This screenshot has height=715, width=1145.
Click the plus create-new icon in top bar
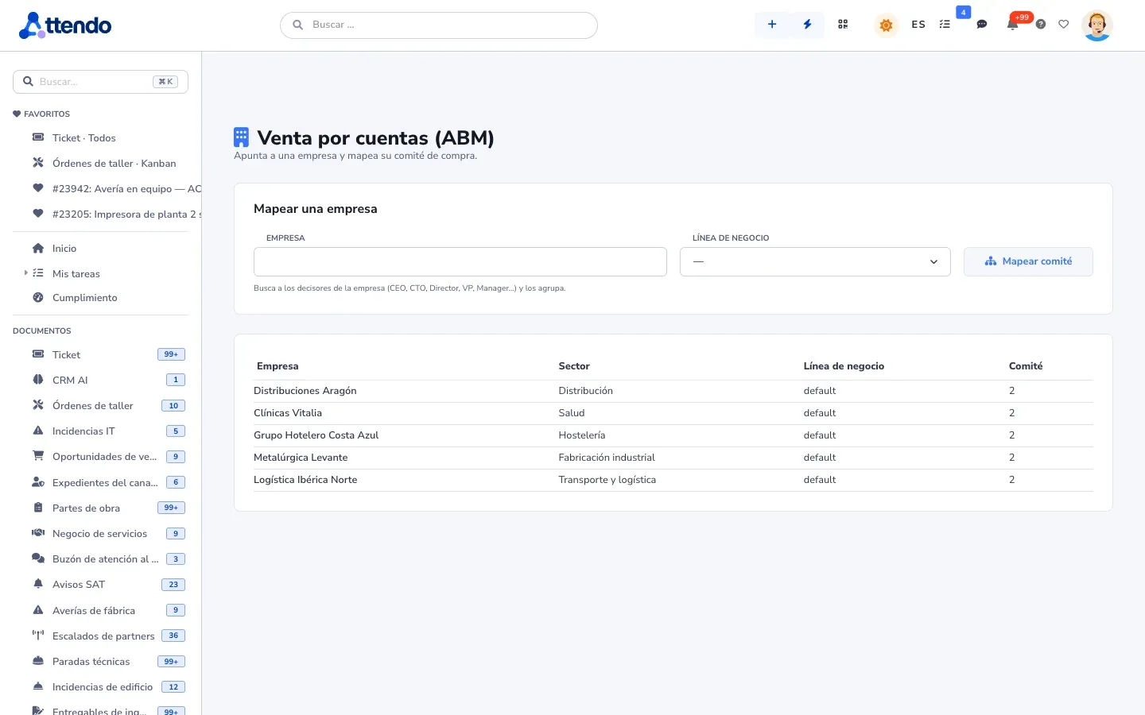click(x=772, y=25)
